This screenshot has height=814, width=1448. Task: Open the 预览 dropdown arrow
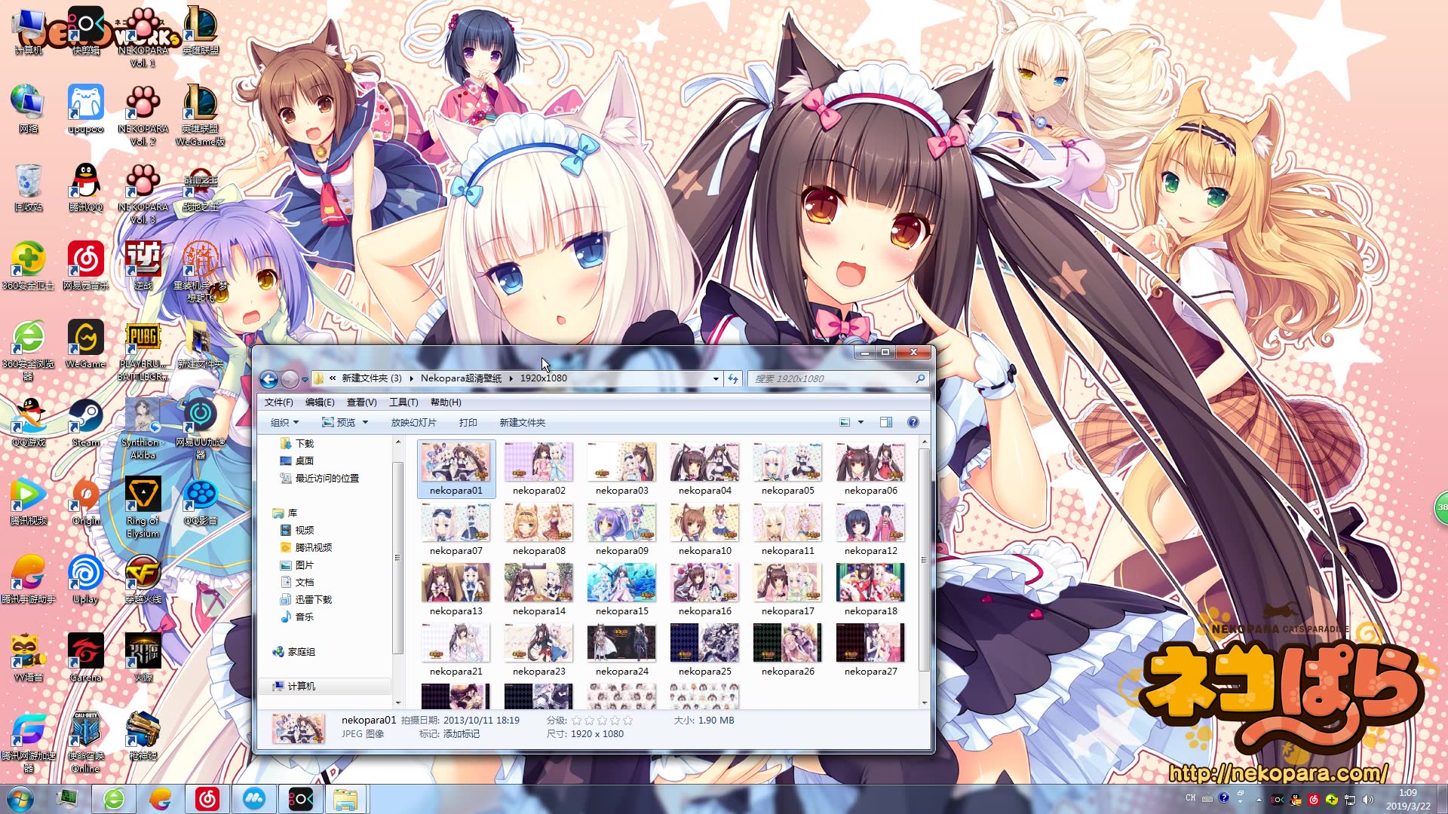pos(365,422)
